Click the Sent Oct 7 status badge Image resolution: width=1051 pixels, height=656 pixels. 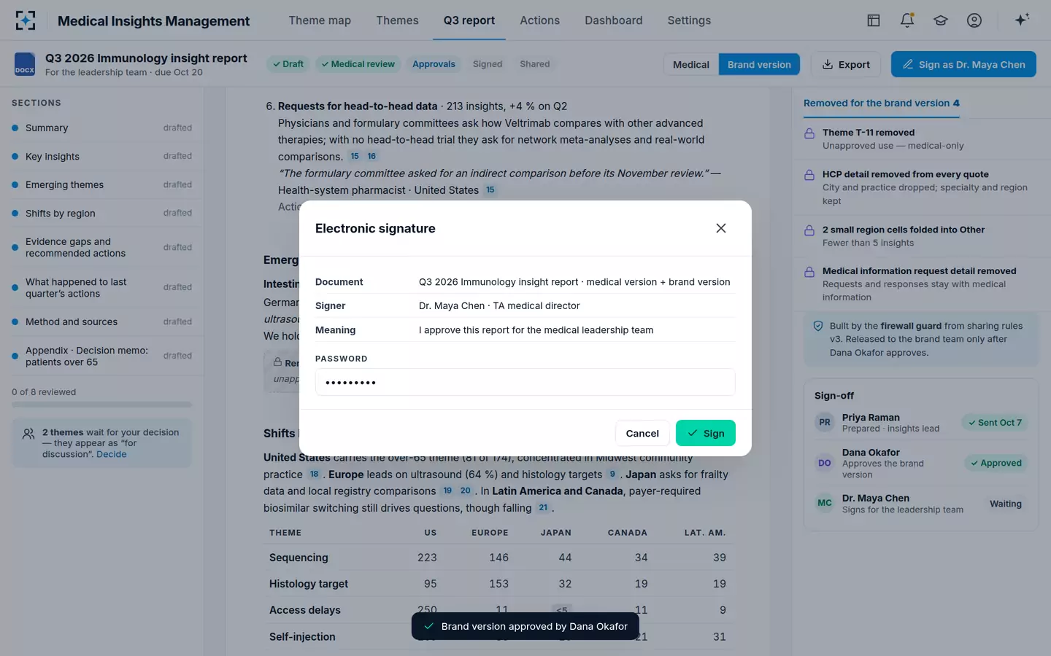[x=996, y=423]
